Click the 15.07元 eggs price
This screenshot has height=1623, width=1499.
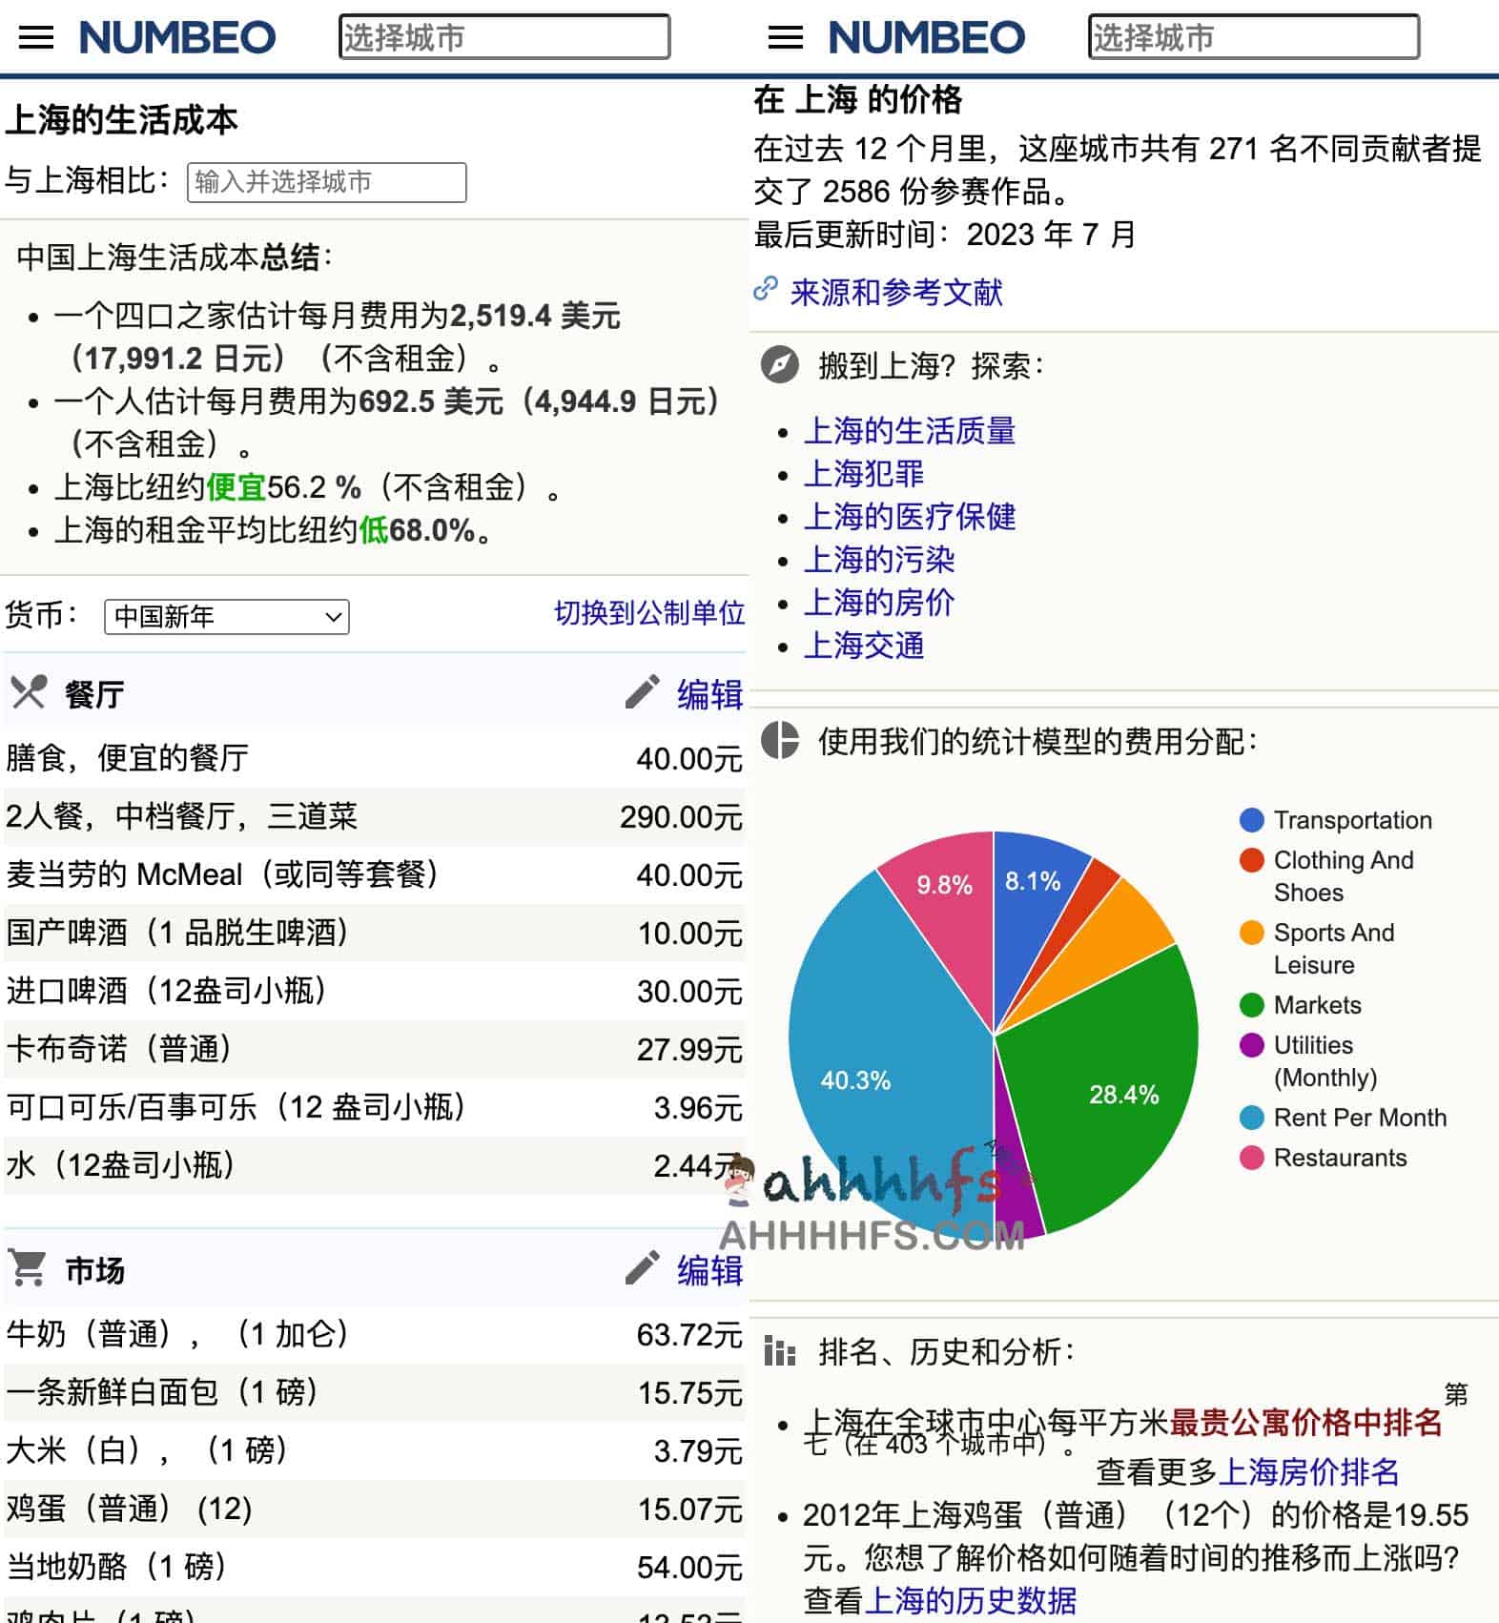[x=689, y=1510]
